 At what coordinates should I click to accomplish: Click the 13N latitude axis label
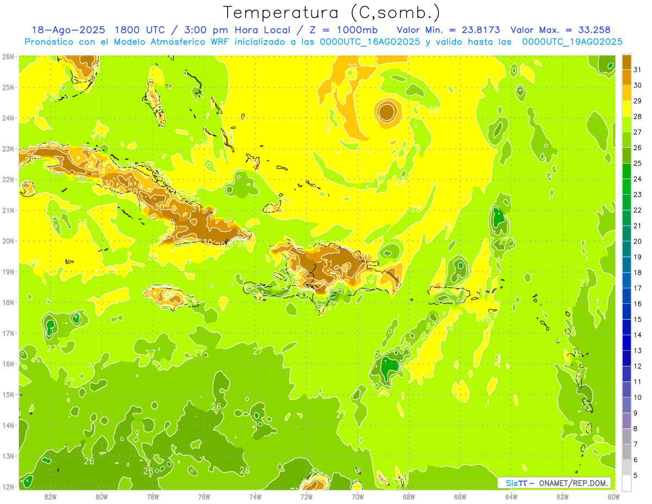(8, 456)
